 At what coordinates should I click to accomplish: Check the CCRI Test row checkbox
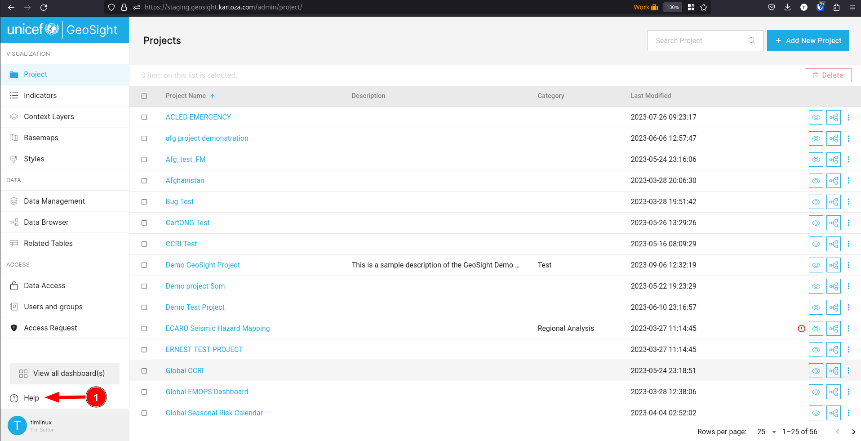[144, 244]
